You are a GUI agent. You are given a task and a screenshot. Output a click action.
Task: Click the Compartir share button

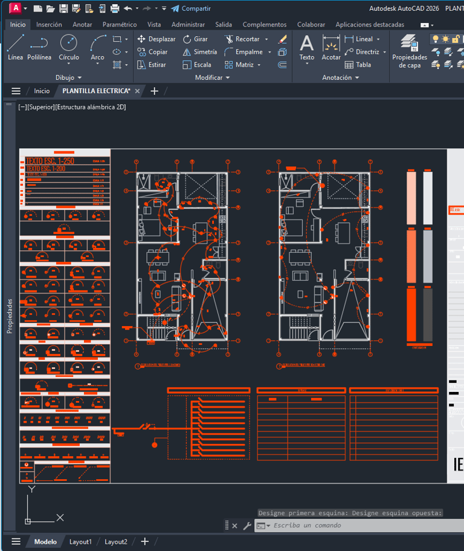point(191,8)
